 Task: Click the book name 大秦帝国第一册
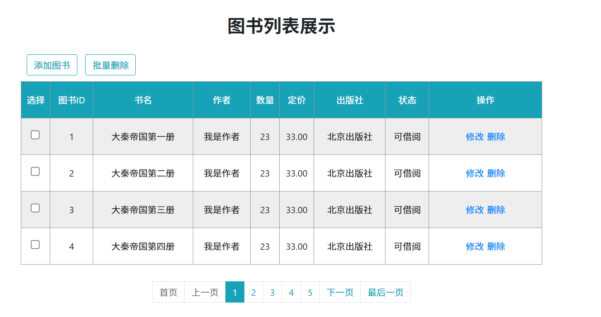click(143, 137)
